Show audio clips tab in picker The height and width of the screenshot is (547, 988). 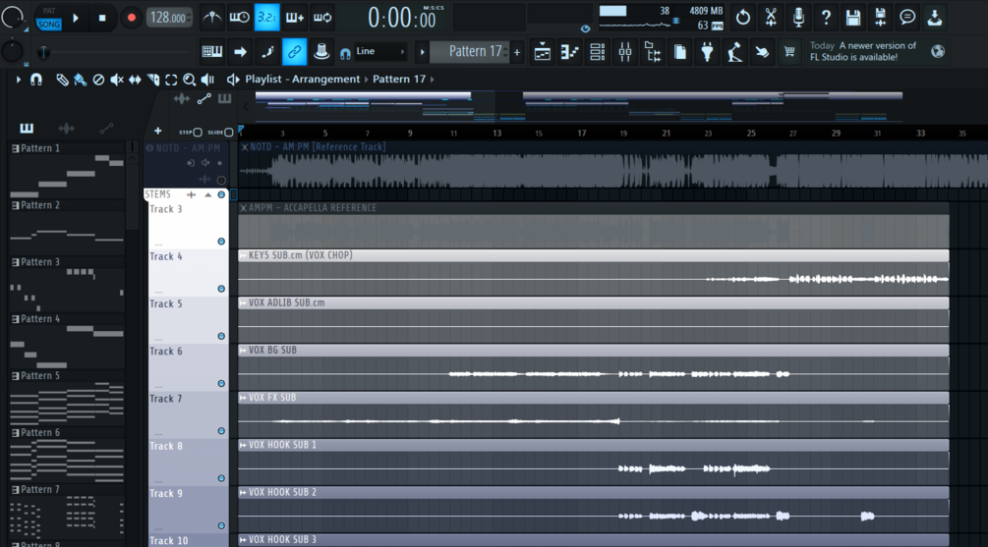[66, 129]
